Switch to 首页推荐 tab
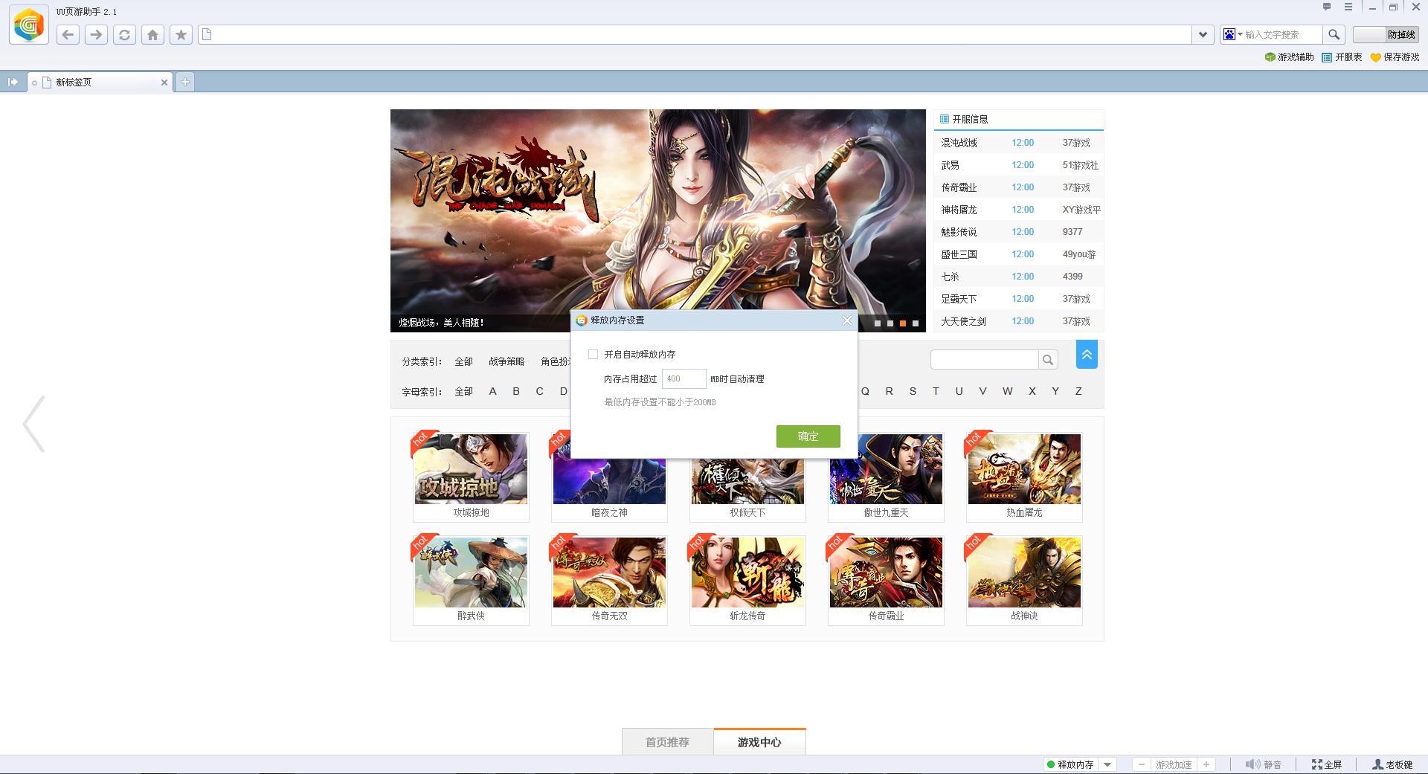 (x=667, y=742)
